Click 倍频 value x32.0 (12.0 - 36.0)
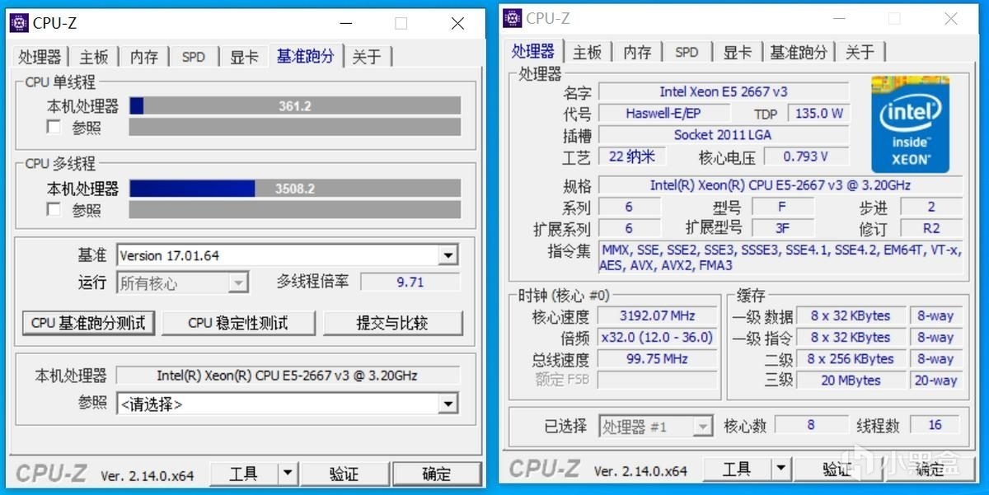The image size is (989, 495). pyautogui.click(x=656, y=337)
